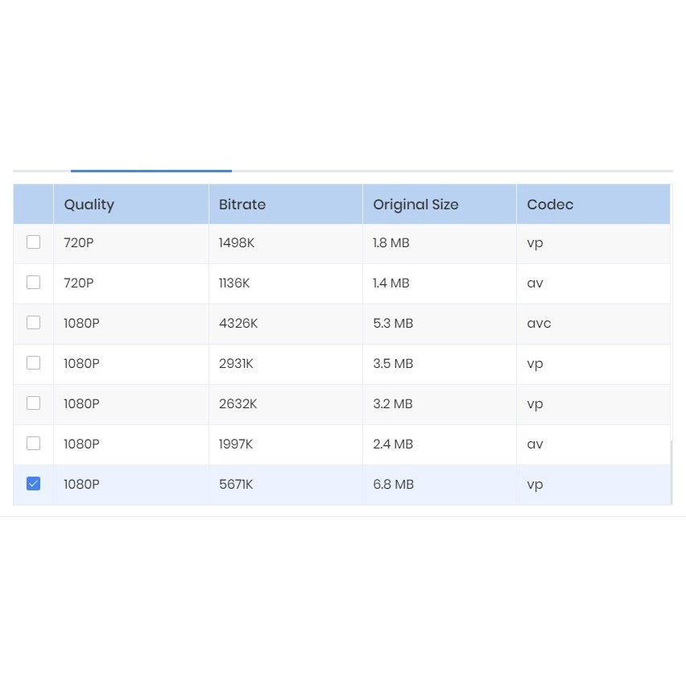This screenshot has height=686, width=686.
Task: Sort by the Bitrate column header
Action: click(x=242, y=205)
